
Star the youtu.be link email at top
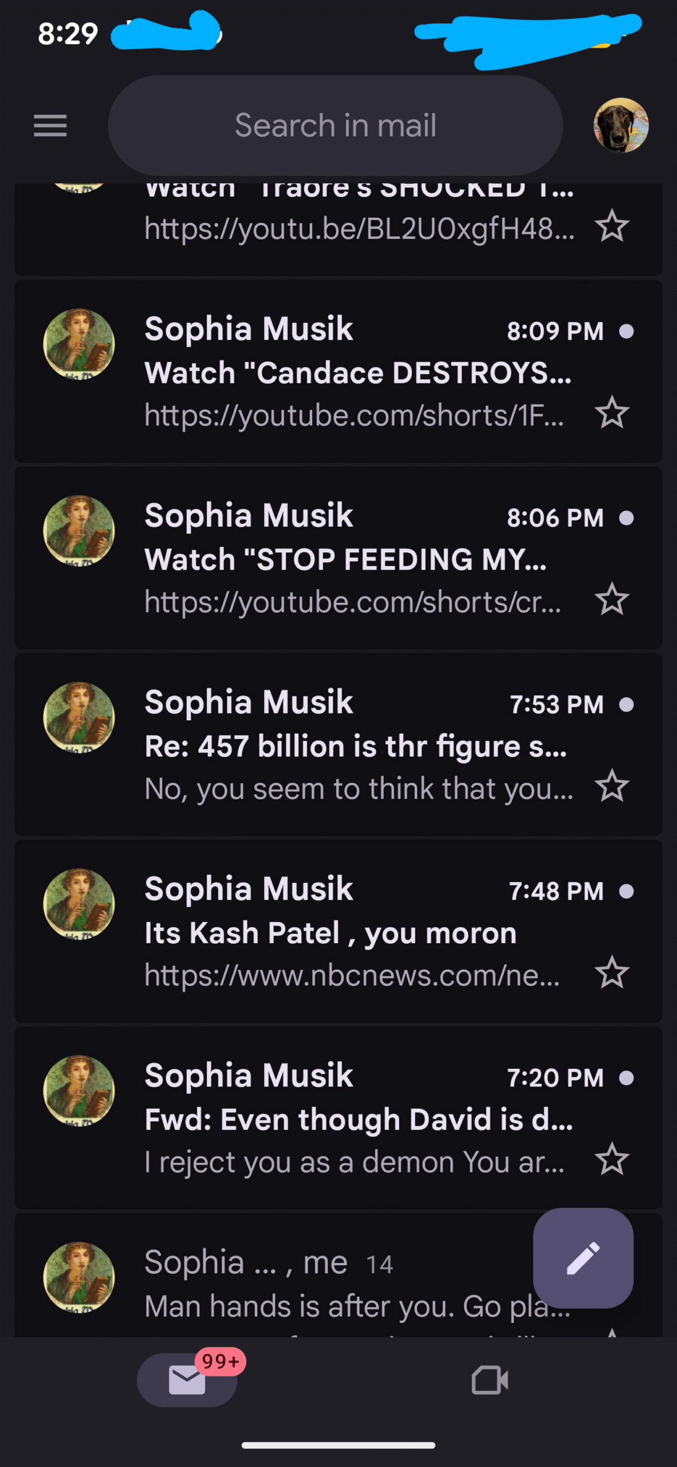coord(612,226)
